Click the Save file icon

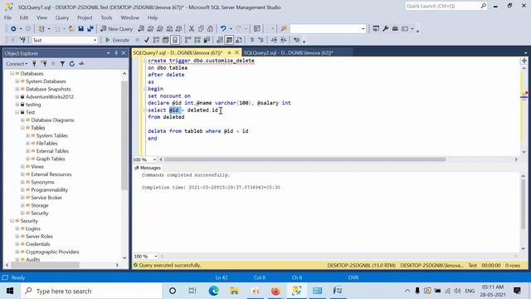(81, 29)
